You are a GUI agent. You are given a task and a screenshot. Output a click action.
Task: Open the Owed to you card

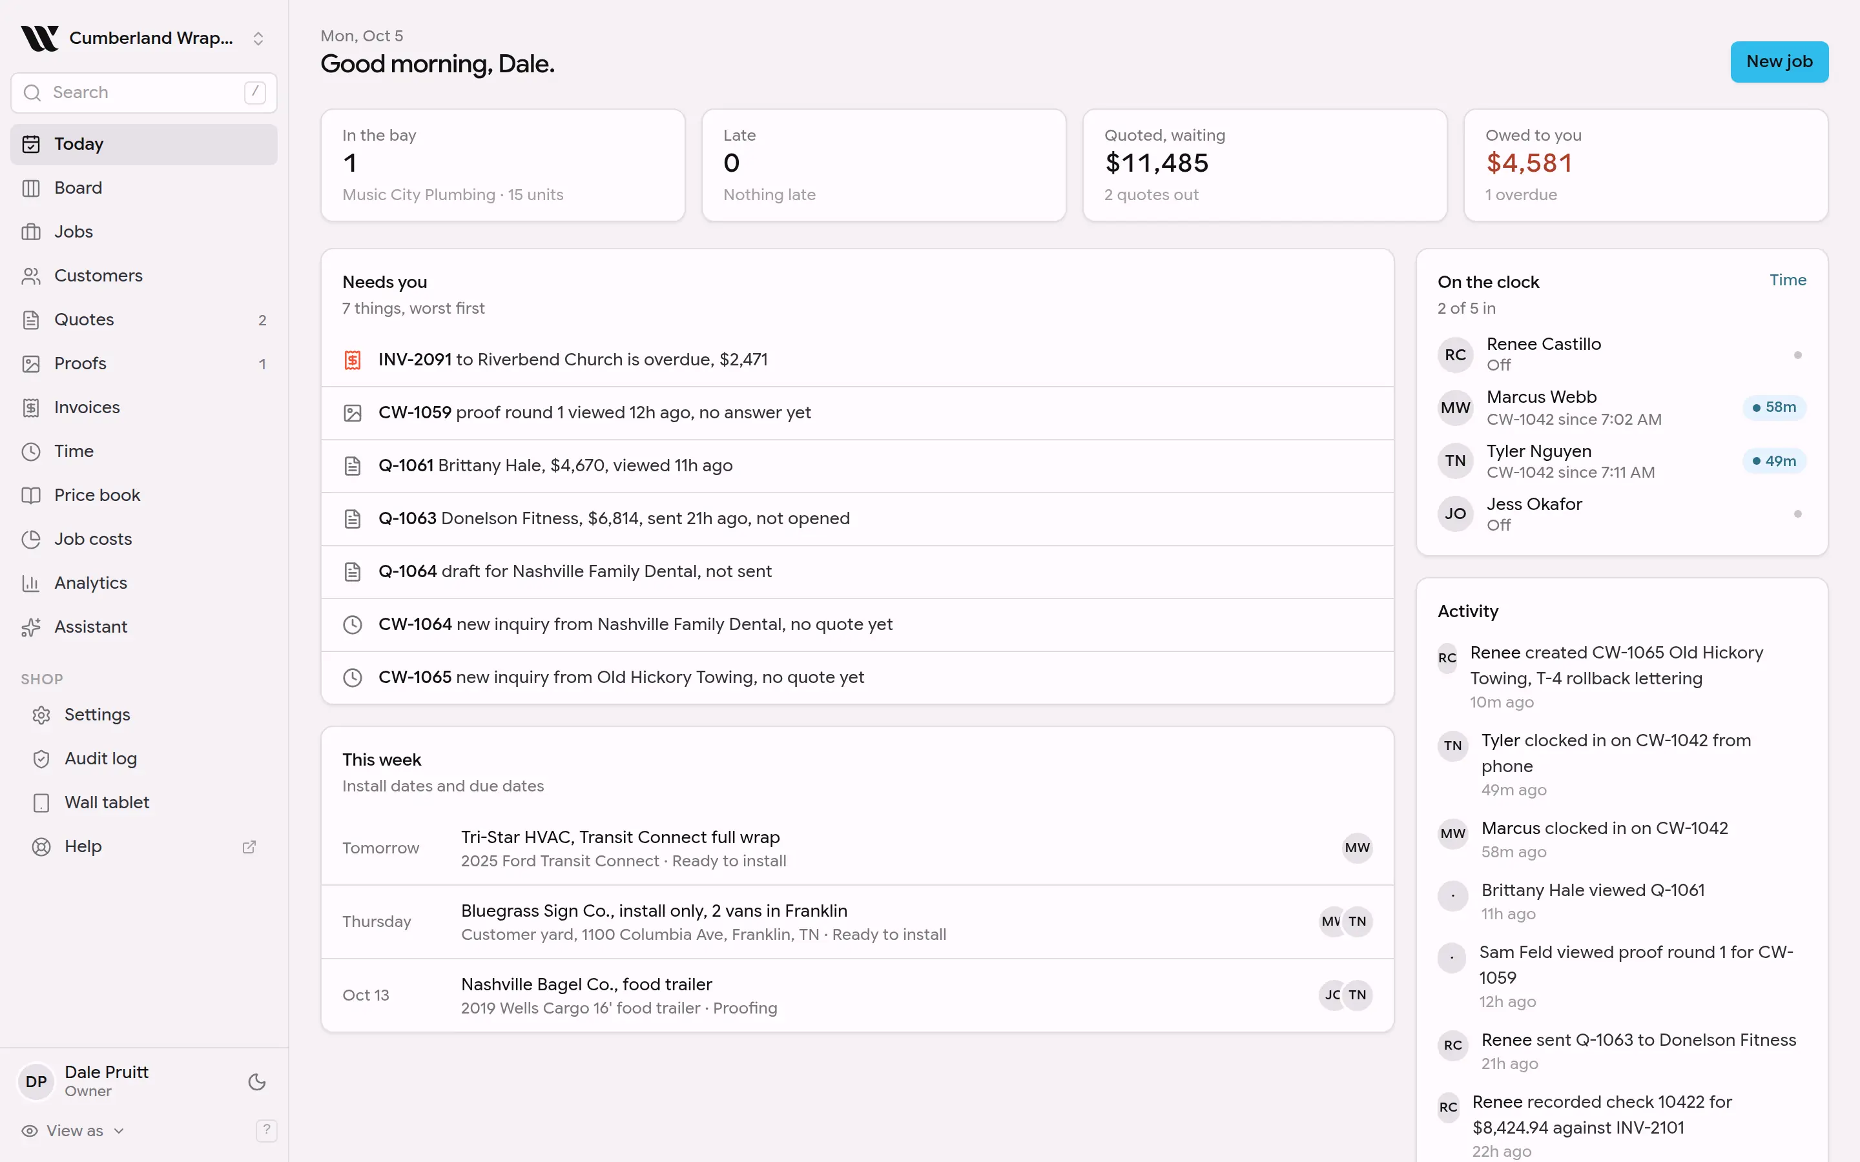tap(1646, 165)
